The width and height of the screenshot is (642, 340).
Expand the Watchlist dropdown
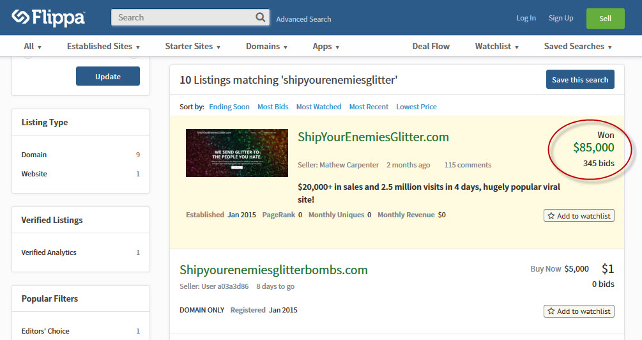pos(496,46)
